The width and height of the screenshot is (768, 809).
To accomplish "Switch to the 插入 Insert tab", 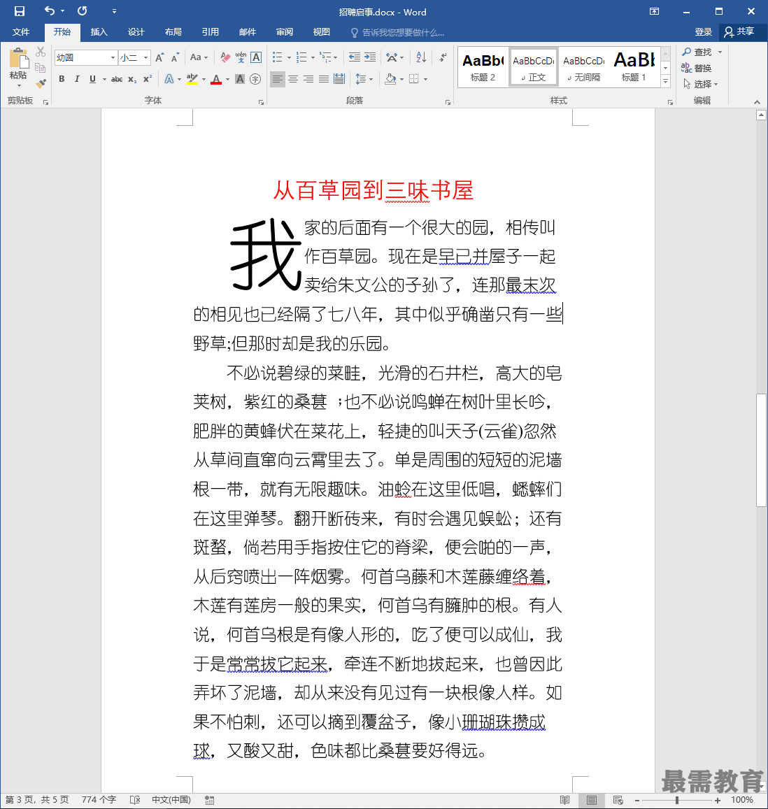I will (99, 32).
